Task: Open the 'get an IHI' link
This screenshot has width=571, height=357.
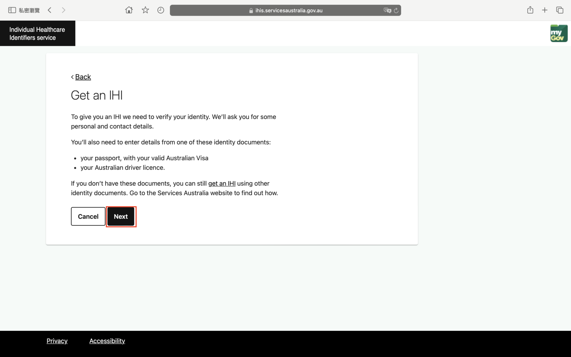Action: pyautogui.click(x=222, y=184)
